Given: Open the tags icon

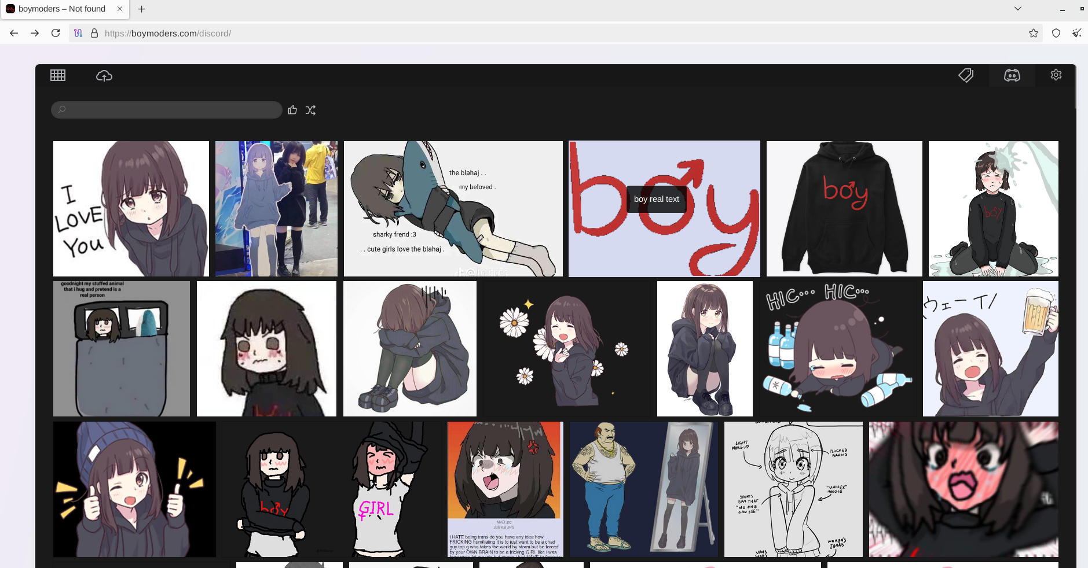Looking at the screenshot, I should tap(965, 75).
